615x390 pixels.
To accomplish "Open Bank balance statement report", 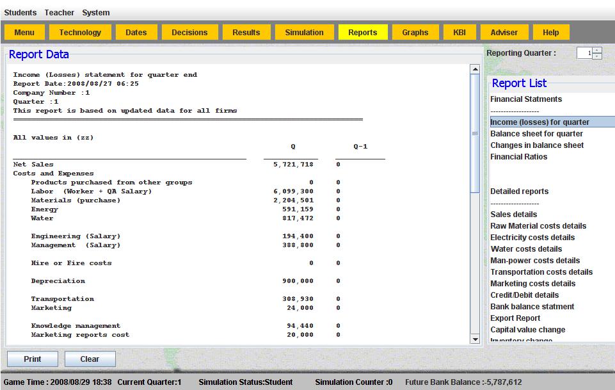I will (532, 307).
